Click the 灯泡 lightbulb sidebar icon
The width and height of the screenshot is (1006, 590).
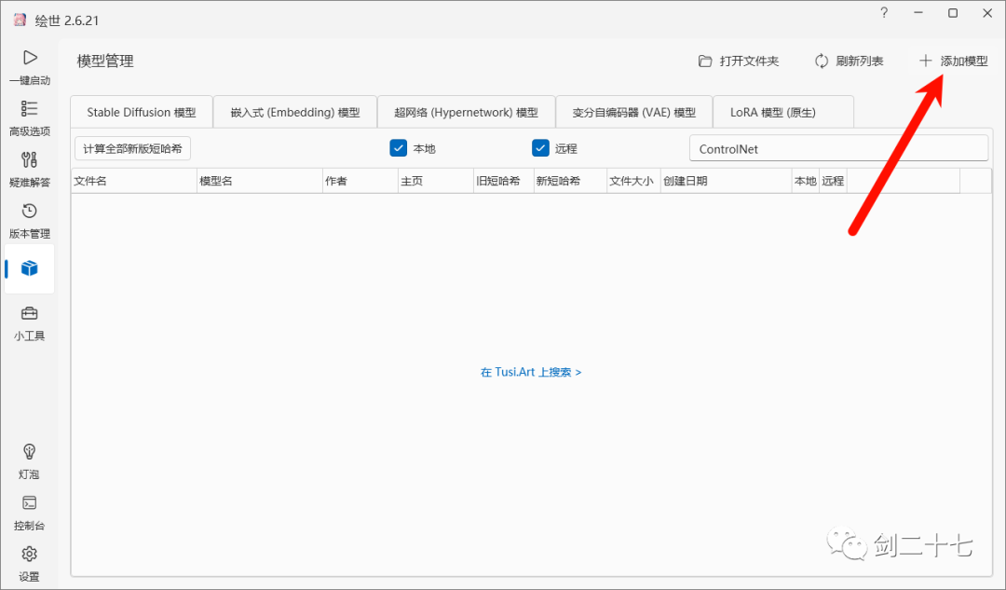point(29,461)
